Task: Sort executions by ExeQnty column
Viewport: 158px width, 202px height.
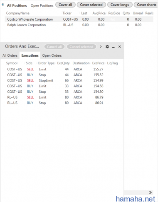Action: pyautogui.click(x=63, y=63)
